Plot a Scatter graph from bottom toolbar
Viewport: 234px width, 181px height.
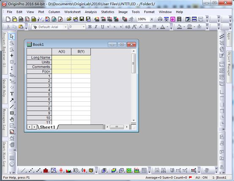(31, 170)
